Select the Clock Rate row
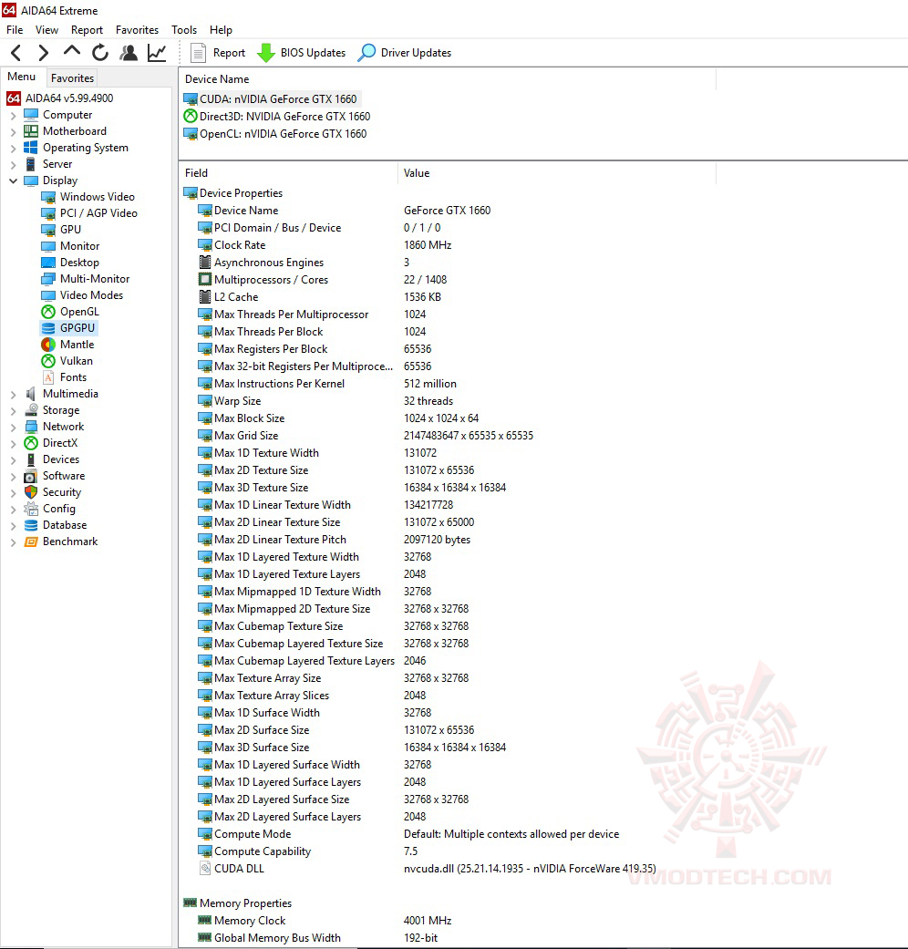This screenshot has height=949, width=908. coord(448,245)
